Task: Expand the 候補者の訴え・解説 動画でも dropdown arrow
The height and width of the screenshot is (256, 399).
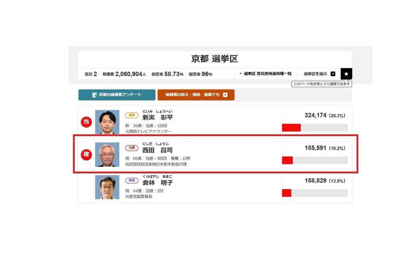Action: (225, 95)
